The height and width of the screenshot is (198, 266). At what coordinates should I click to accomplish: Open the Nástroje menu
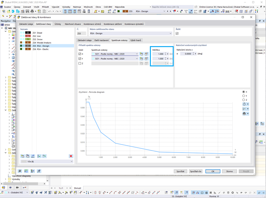[x=77, y=7]
